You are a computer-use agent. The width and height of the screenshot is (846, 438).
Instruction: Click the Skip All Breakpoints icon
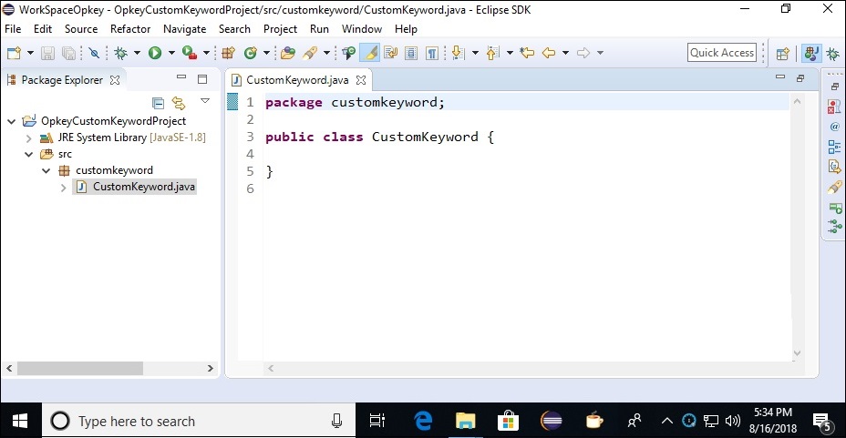tap(94, 53)
